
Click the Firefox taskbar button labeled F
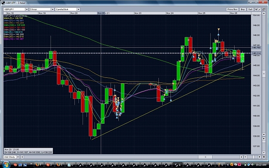[x=39, y=165]
